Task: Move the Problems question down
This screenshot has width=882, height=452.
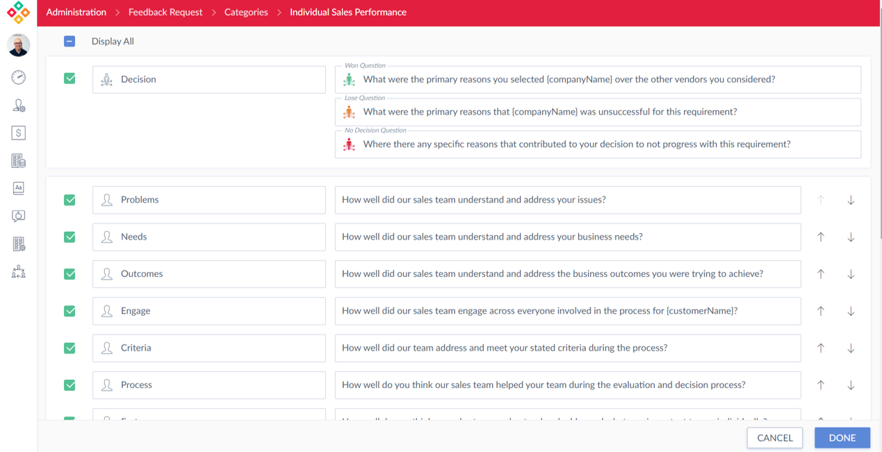Action: pos(851,200)
